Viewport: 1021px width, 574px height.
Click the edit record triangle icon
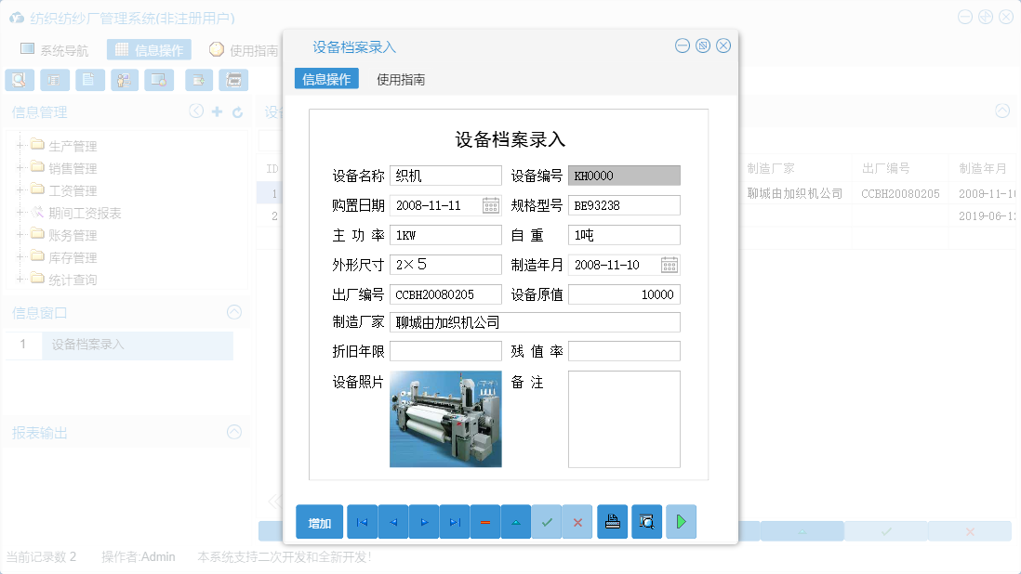pyautogui.click(x=515, y=521)
